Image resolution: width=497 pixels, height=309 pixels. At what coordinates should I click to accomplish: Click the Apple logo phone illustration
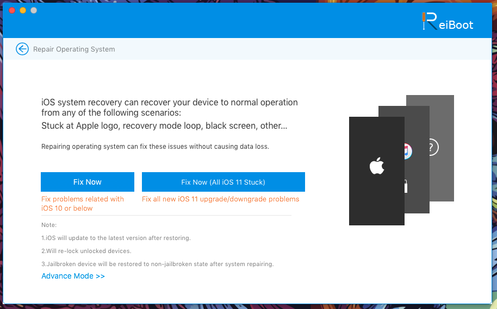[376, 171]
